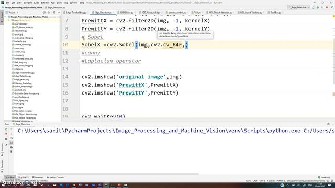Toggle scroll to end in Run panel
Image resolution: width=335 pixels, height=188 pixels.
coord(12,143)
